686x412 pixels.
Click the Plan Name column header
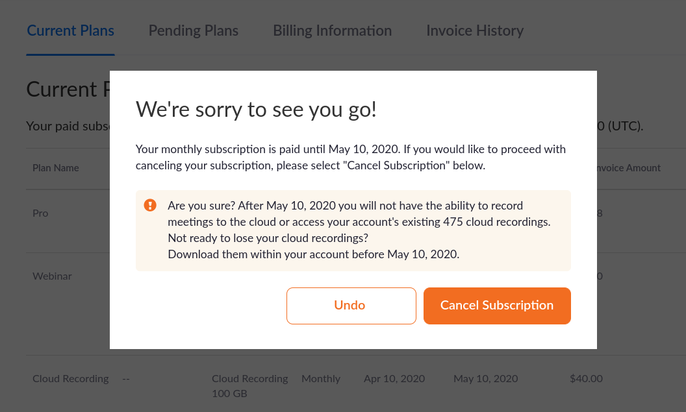[x=56, y=168]
